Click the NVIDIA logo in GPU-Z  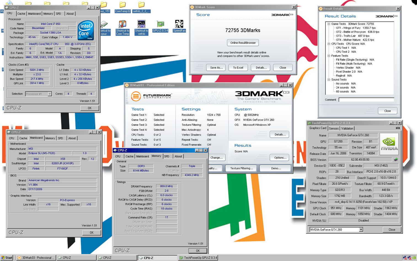pyautogui.click(x=389, y=144)
